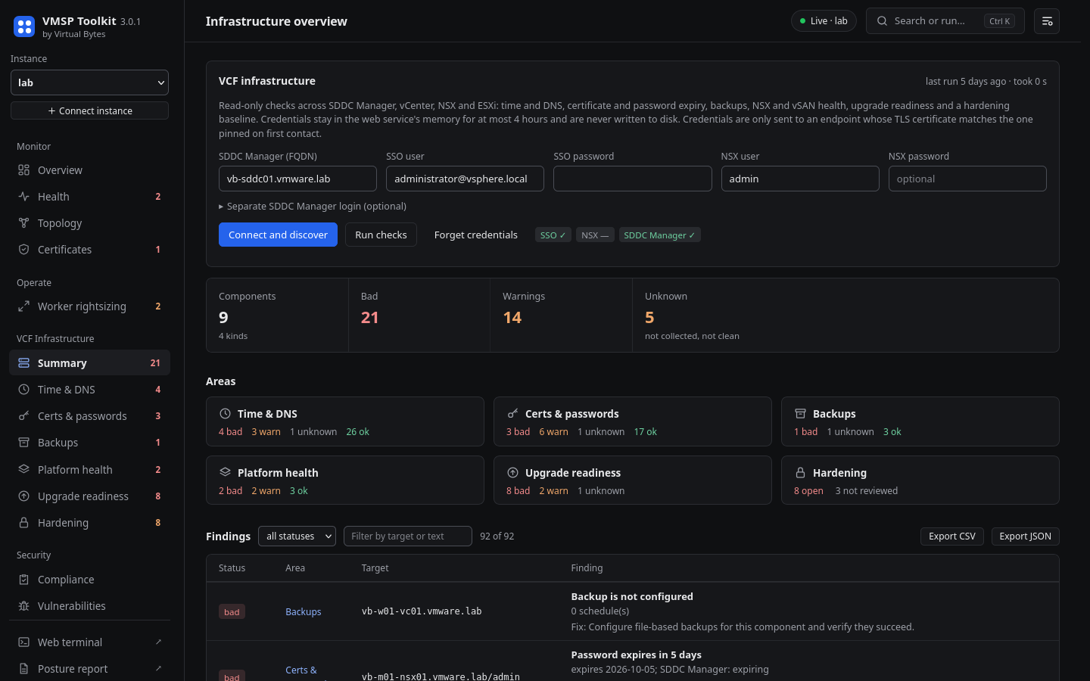Image resolution: width=1090 pixels, height=681 pixels.
Task: Click the archive icon on Backups card
Action: point(800,414)
